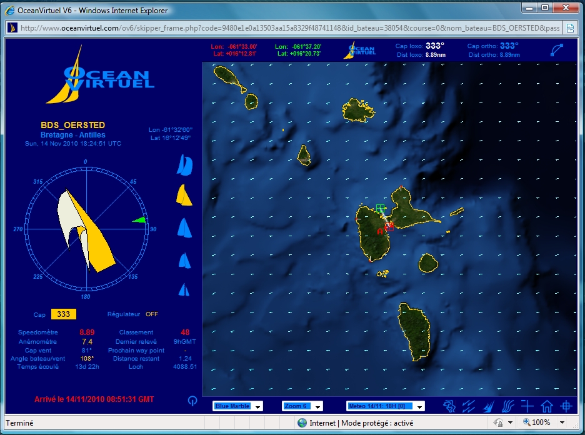Click the power icon in the bottom left panel
This screenshot has height=435, width=585.
coord(192,401)
